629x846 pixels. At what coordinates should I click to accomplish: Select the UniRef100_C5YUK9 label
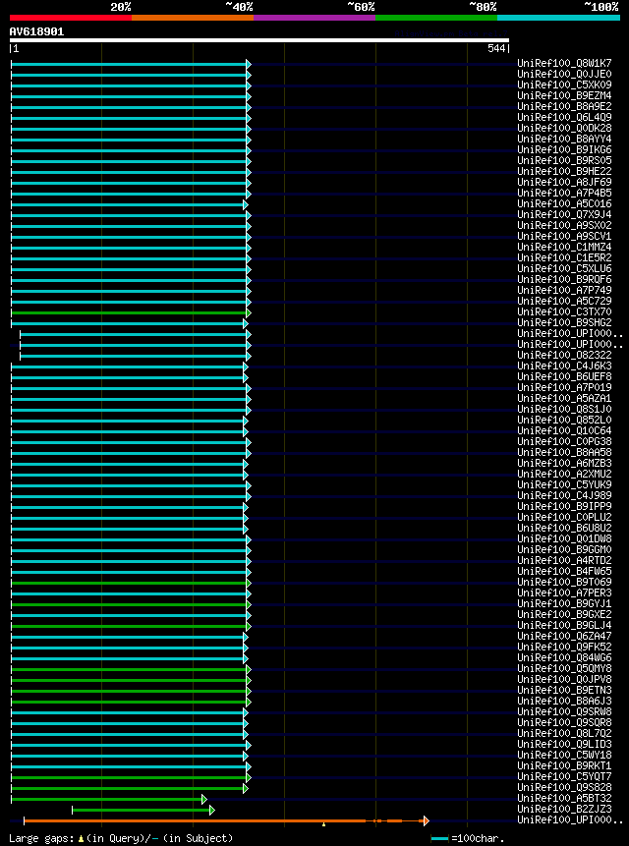tap(564, 484)
